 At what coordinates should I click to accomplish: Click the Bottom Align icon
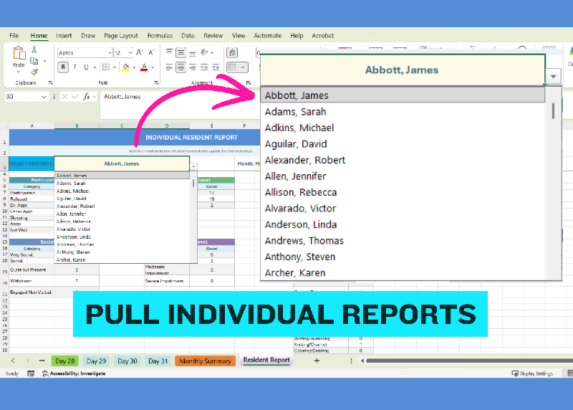point(193,53)
